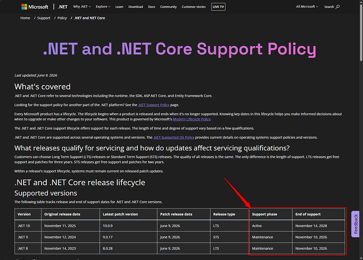
Task: Click the November 11, 2025 cell
Action: (x=70, y=226)
